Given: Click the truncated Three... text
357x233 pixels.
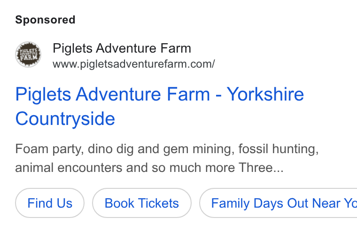Looking at the screenshot, I should click(261, 168).
